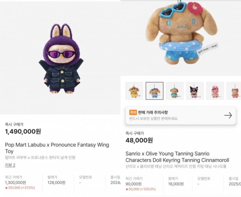
Task: Select the black Kuromi keyring thumbnail
Action: (195, 91)
